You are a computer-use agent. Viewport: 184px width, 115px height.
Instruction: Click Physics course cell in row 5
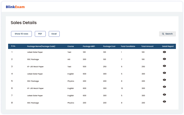point(71,81)
